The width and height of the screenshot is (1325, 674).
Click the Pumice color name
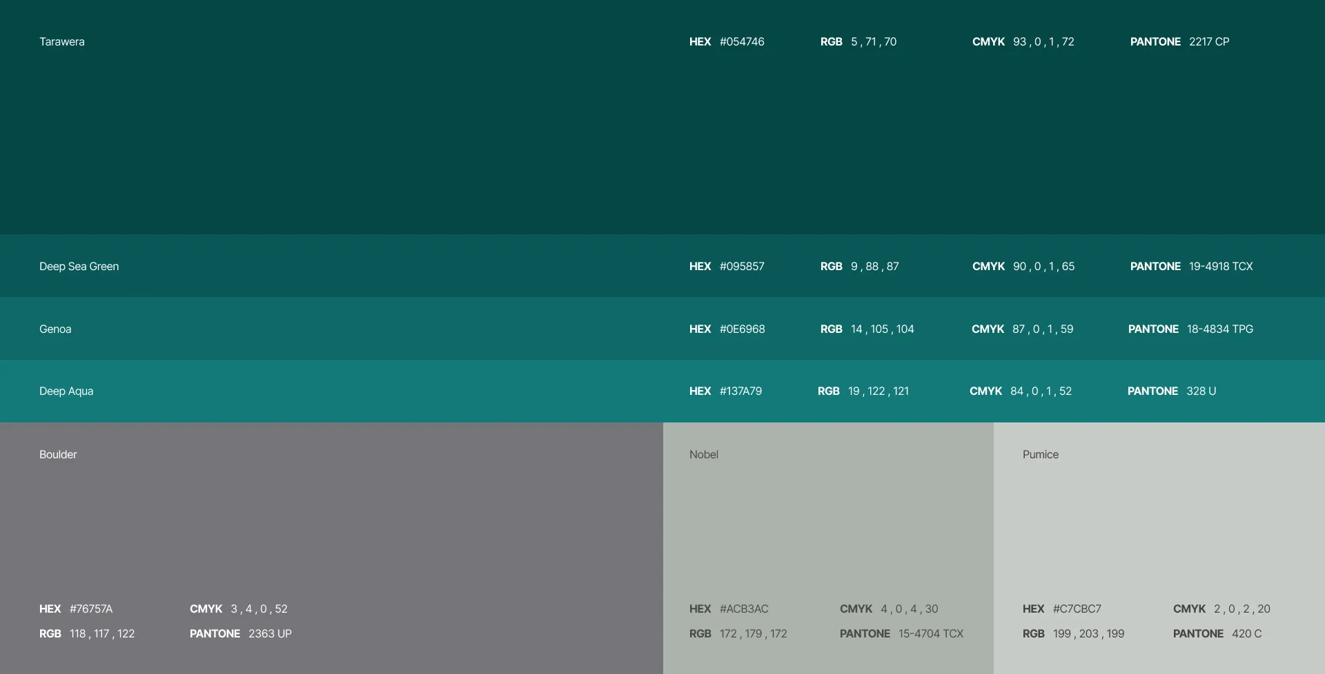(1041, 454)
